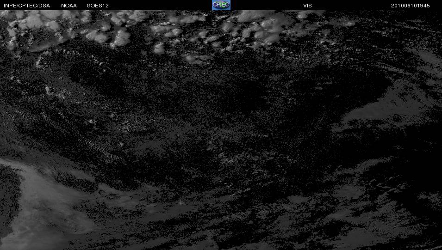Click the NOAA text in header
Viewport: 442px width, 250px height.
(69, 6)
